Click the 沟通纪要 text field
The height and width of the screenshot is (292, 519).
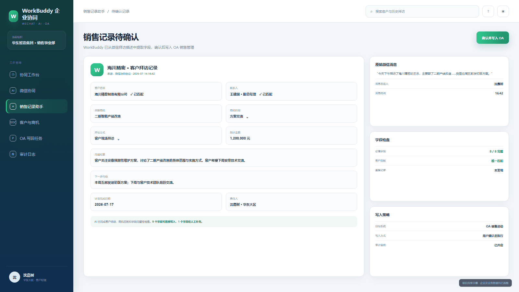pyautogui.click(x=224, y=157)
